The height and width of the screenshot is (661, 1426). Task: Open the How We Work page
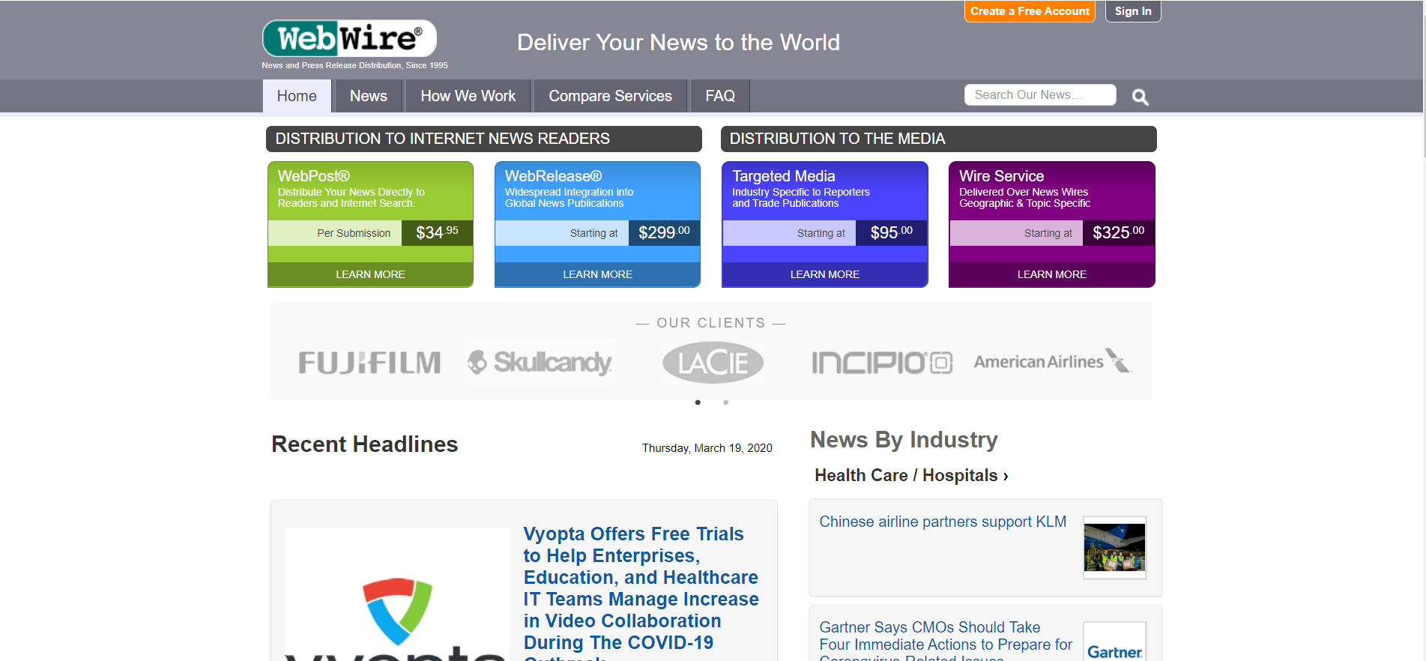(468, 96)
